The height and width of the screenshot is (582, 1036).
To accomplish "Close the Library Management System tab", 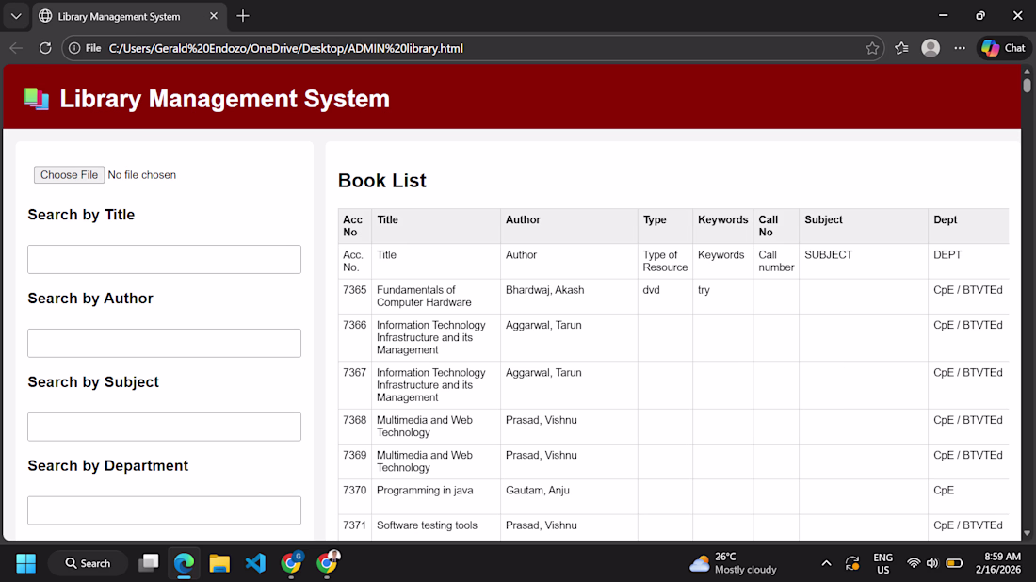I will 214,16.
